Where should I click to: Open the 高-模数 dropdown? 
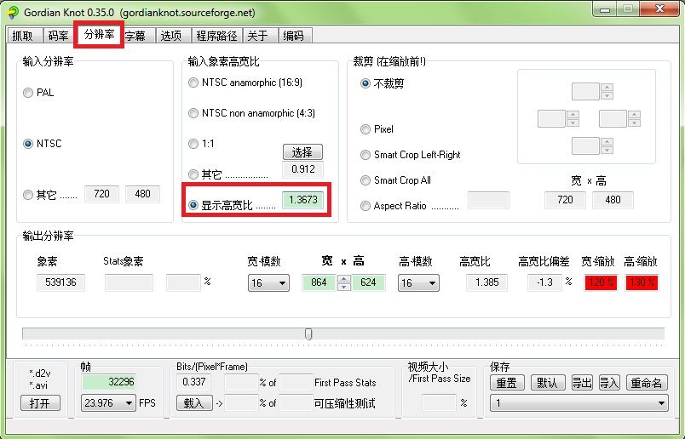[x=418, y=283]
